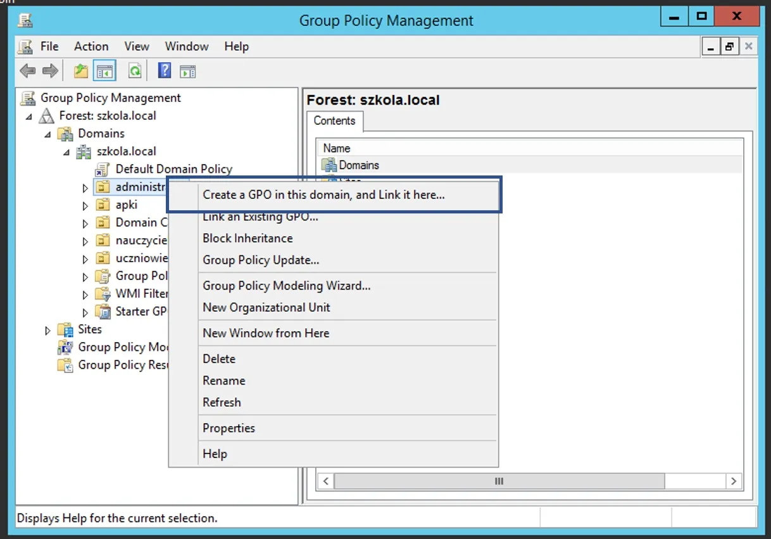Click the Forward arrow toolbar icon
Viewport: 771px width, 539px height.
(50, 70)
